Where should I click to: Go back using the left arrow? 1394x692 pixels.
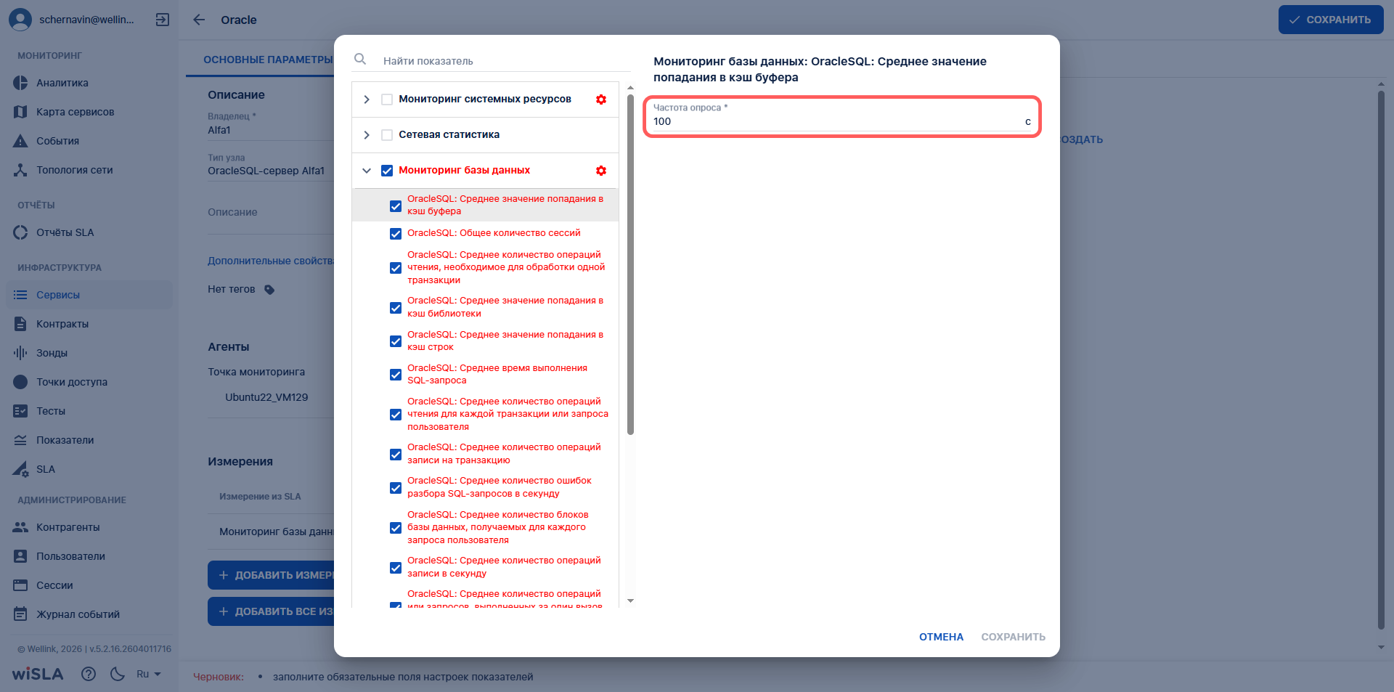pos(199,20)
